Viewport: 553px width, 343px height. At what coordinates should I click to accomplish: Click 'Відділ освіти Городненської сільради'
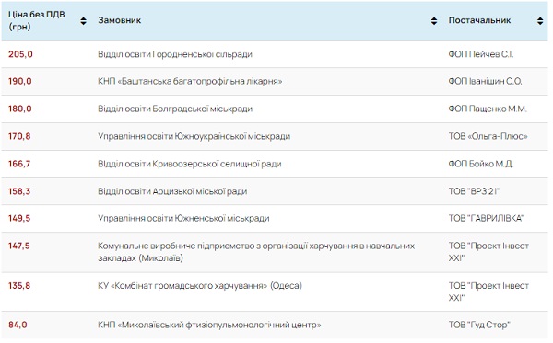click(x=175, y=54)
